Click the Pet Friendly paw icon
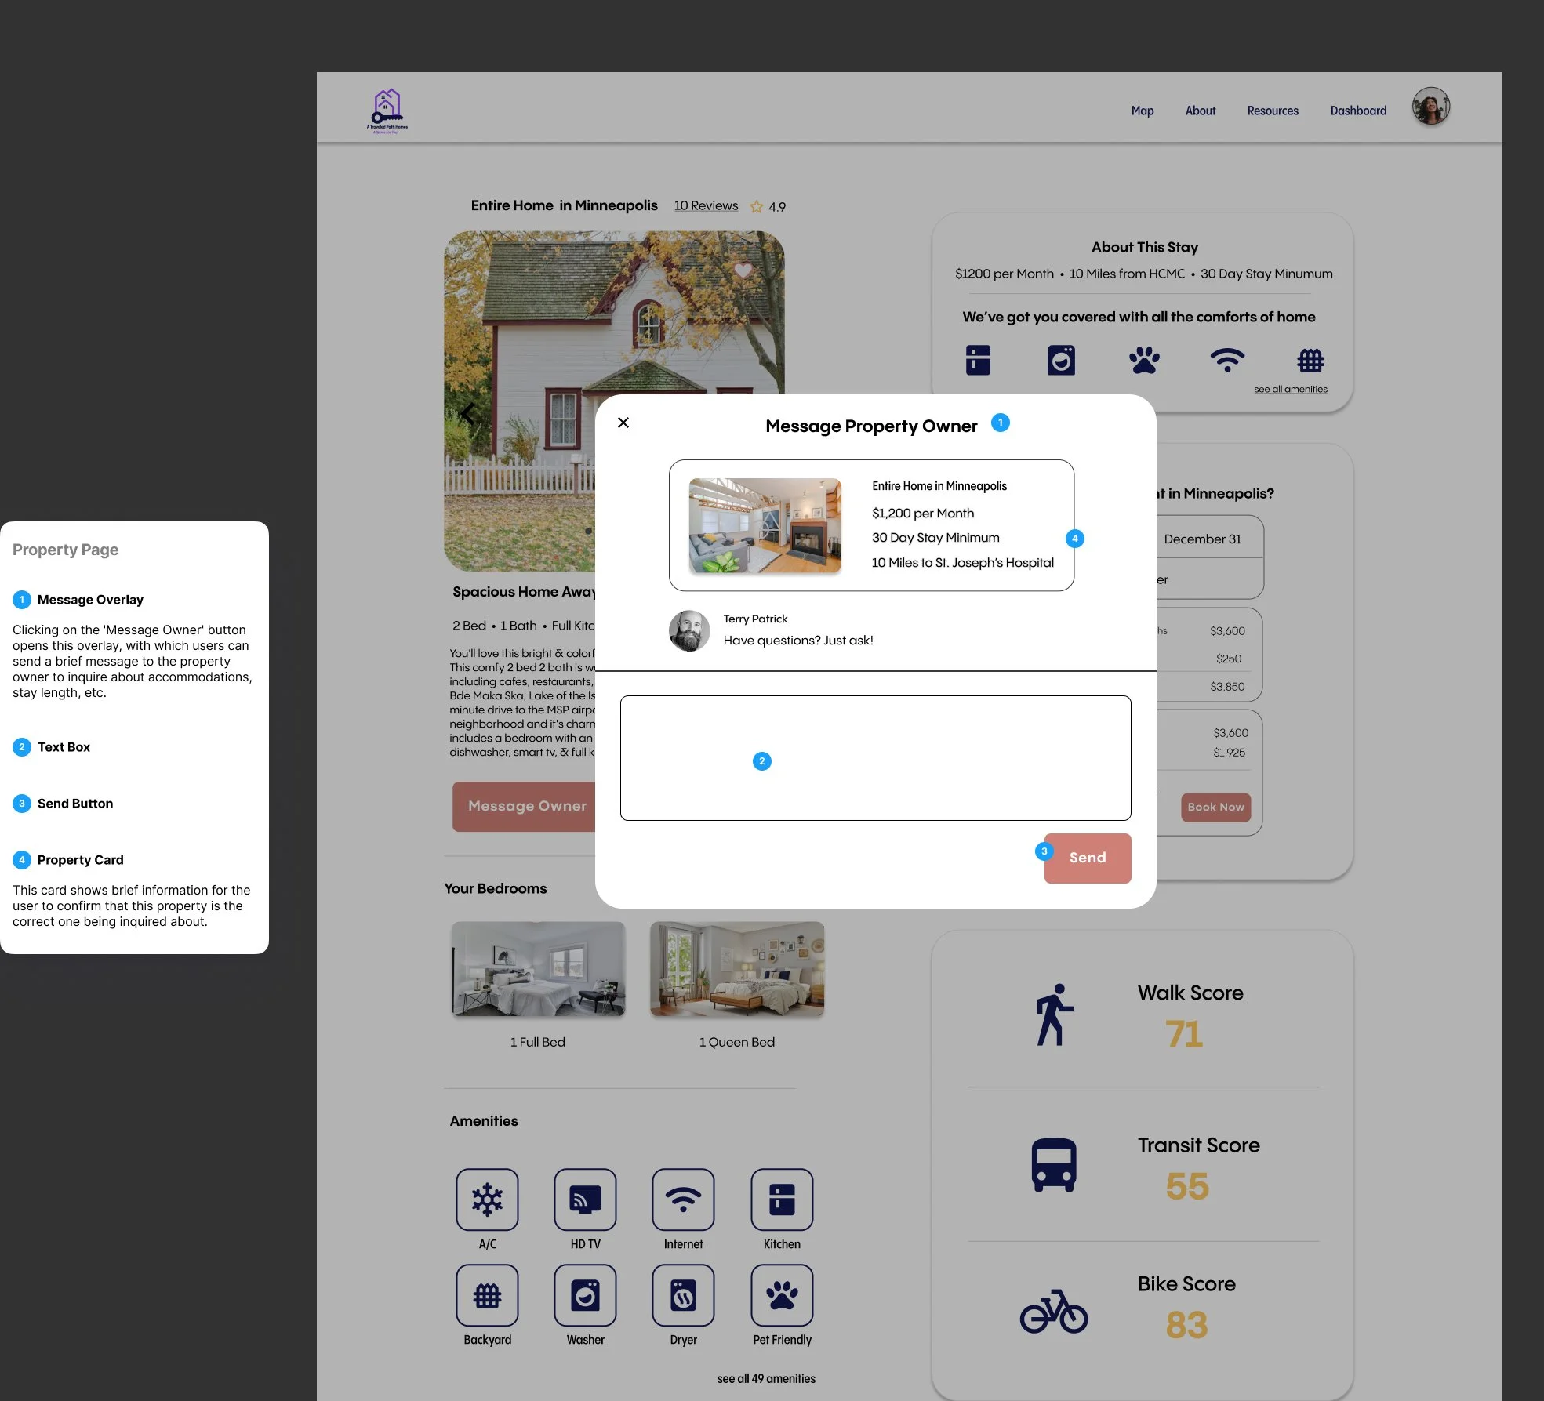 pos(782,1294)
